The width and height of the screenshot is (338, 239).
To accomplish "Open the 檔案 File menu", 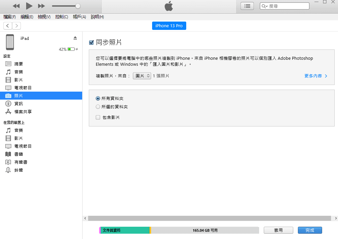I will coord(10,17).
